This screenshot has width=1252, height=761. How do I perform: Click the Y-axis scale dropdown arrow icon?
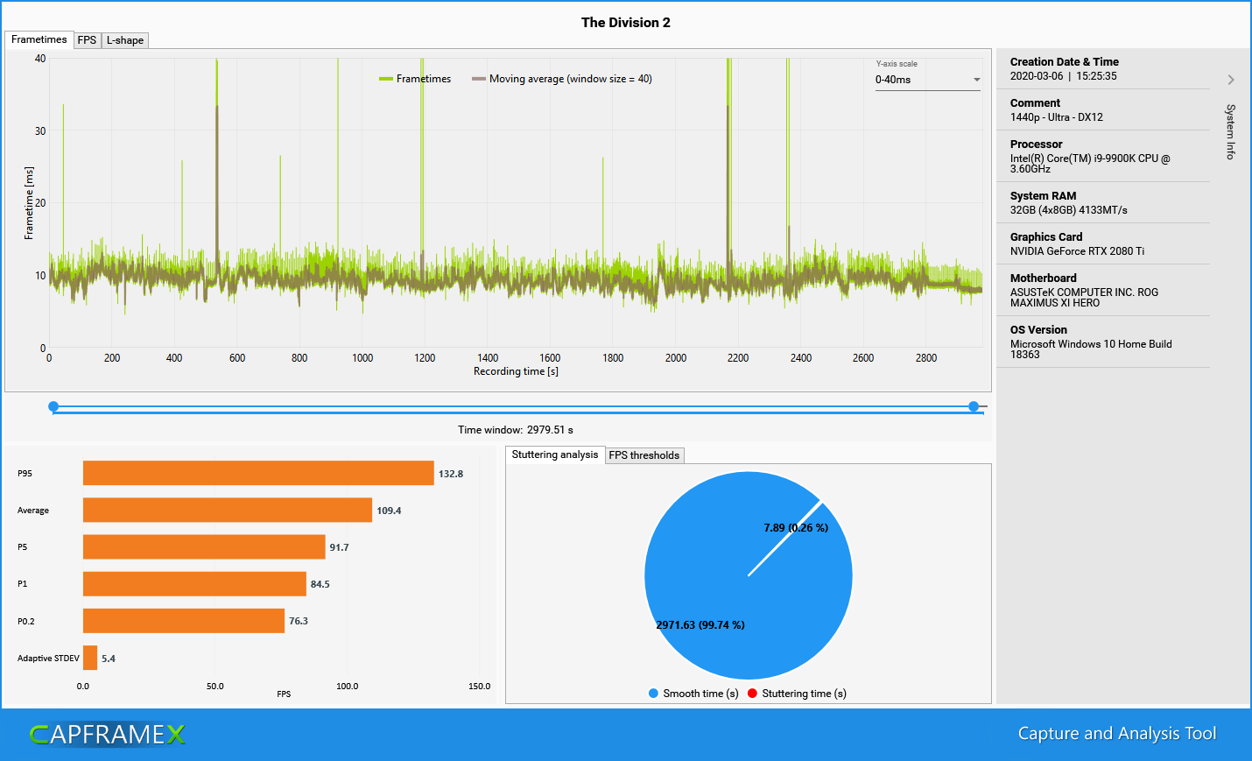[975, 81]
